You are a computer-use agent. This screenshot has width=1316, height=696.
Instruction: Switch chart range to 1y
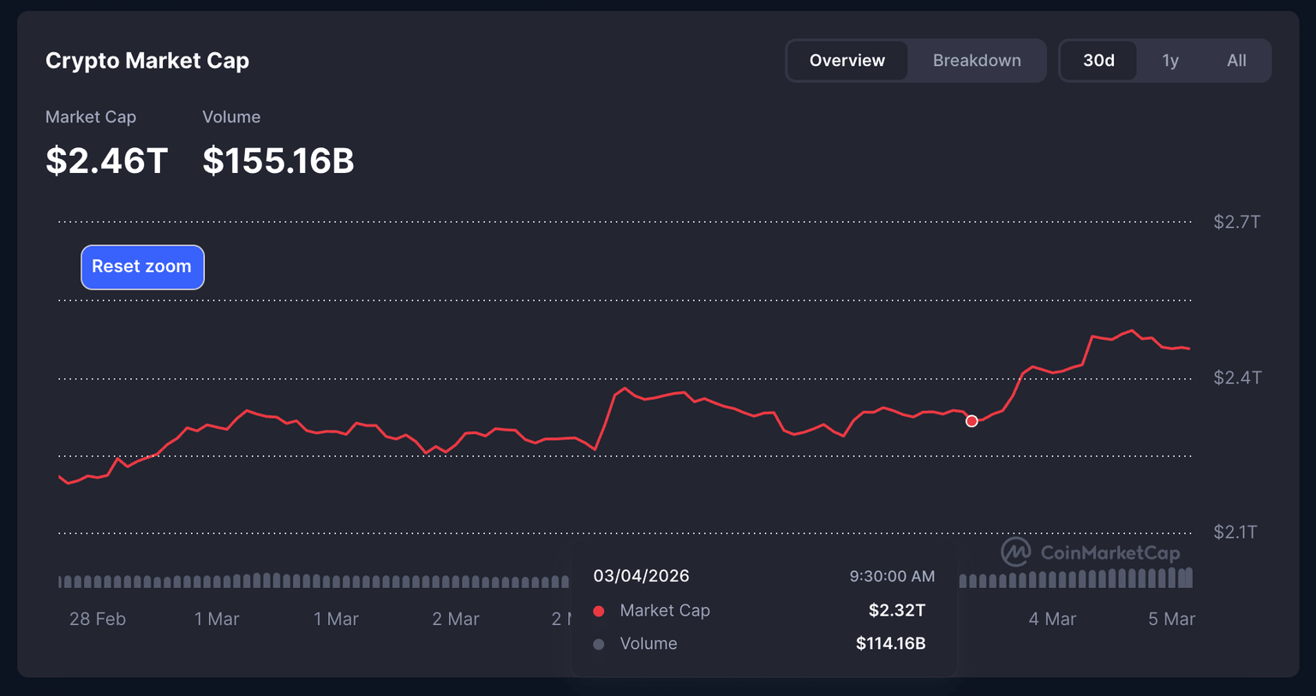1169,61
